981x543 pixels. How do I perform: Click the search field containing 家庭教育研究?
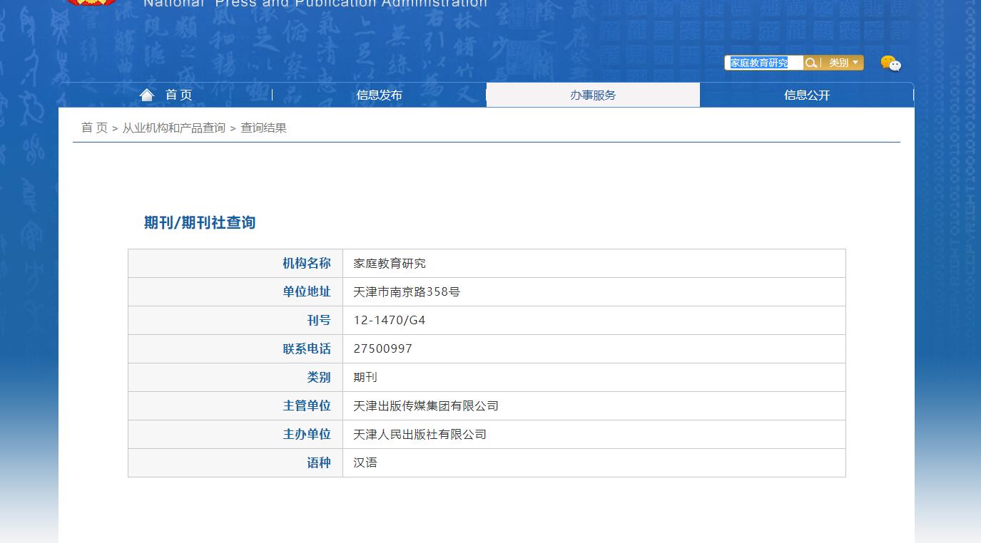pos(763,63)
